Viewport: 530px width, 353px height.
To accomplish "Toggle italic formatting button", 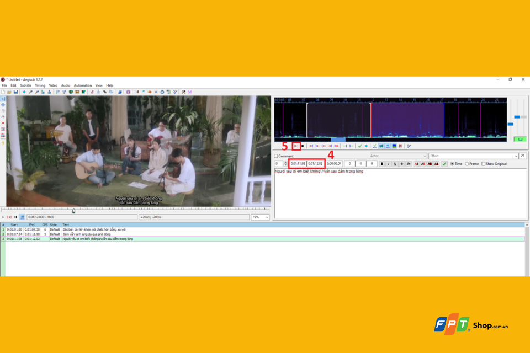I will tap(388, 164).
